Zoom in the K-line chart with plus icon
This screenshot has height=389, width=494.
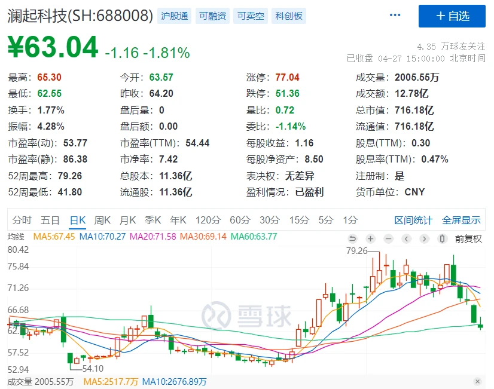(370, 238)
